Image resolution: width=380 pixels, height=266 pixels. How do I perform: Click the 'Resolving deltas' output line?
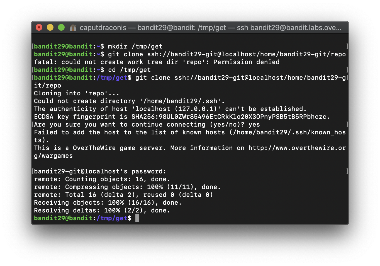[102, 210]
